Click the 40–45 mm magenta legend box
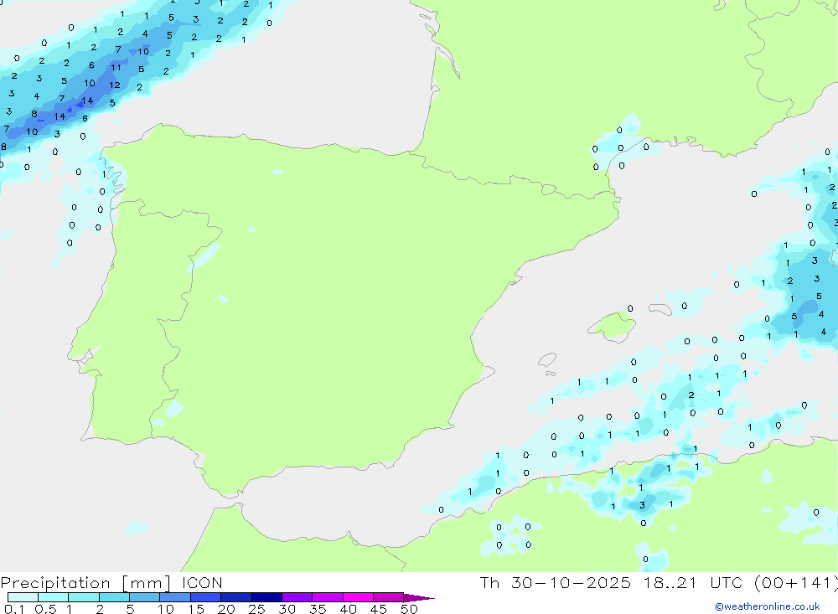838x614 pixels. pyautogui.click(x=358, y=597)
